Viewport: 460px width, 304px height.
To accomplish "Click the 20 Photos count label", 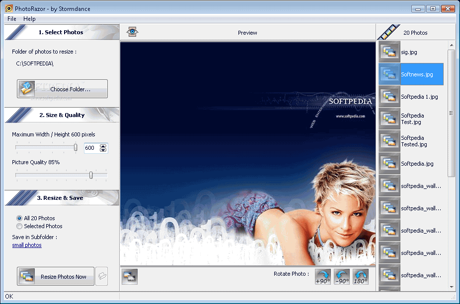I will pyautogui.click(x=415, y=33).
